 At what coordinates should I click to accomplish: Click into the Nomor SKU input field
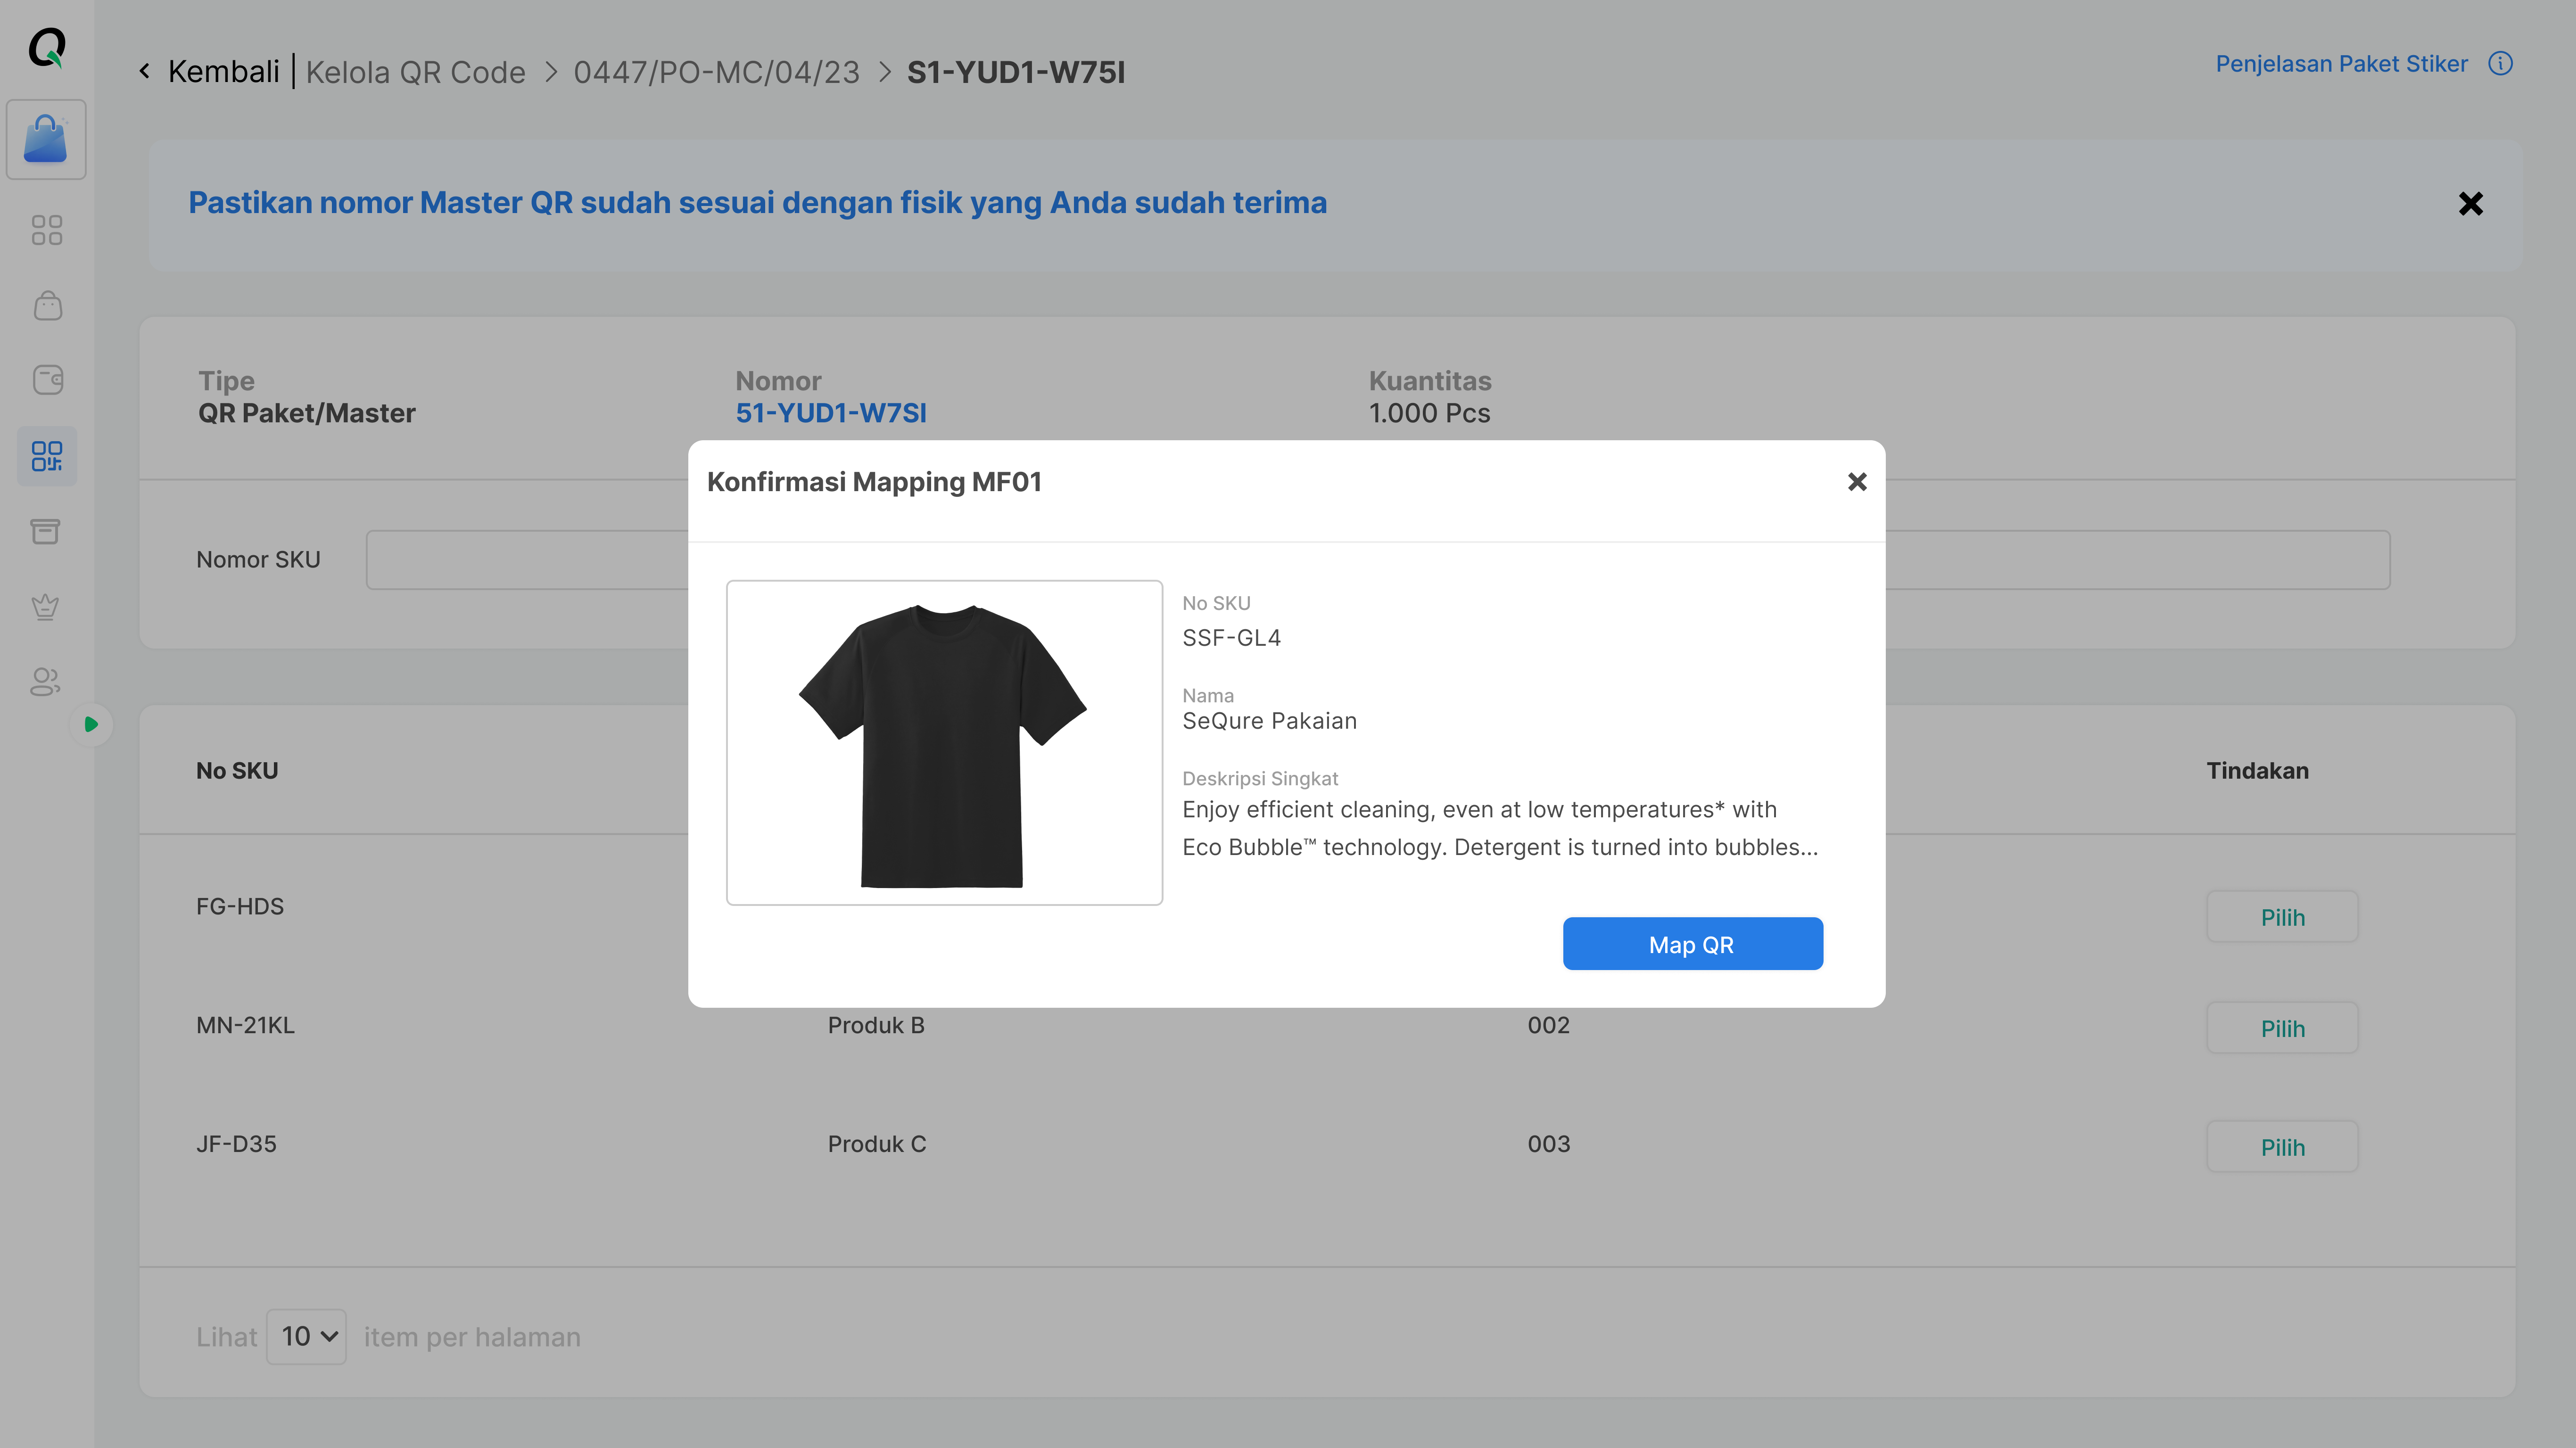click(1378, 560)
